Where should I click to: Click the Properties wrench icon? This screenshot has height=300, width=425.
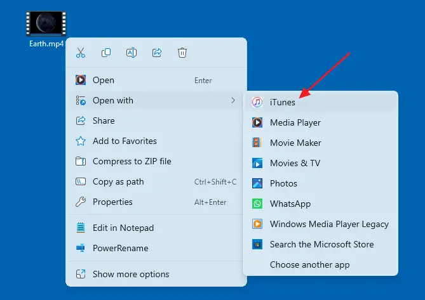81,202
